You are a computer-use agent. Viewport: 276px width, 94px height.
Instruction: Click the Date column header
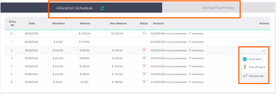tap(32, 23)
